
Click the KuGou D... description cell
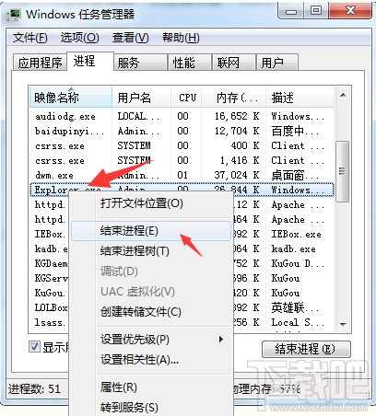(x=298, y=263)
